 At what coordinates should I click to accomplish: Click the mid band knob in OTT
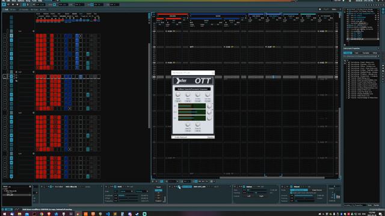point(209,112)
